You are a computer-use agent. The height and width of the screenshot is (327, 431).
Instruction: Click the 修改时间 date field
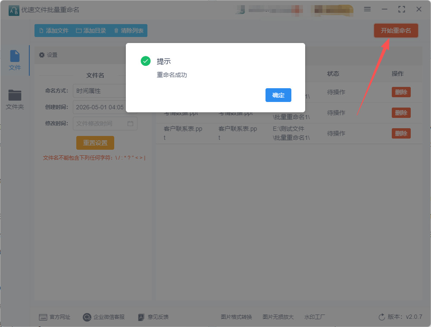105,123
